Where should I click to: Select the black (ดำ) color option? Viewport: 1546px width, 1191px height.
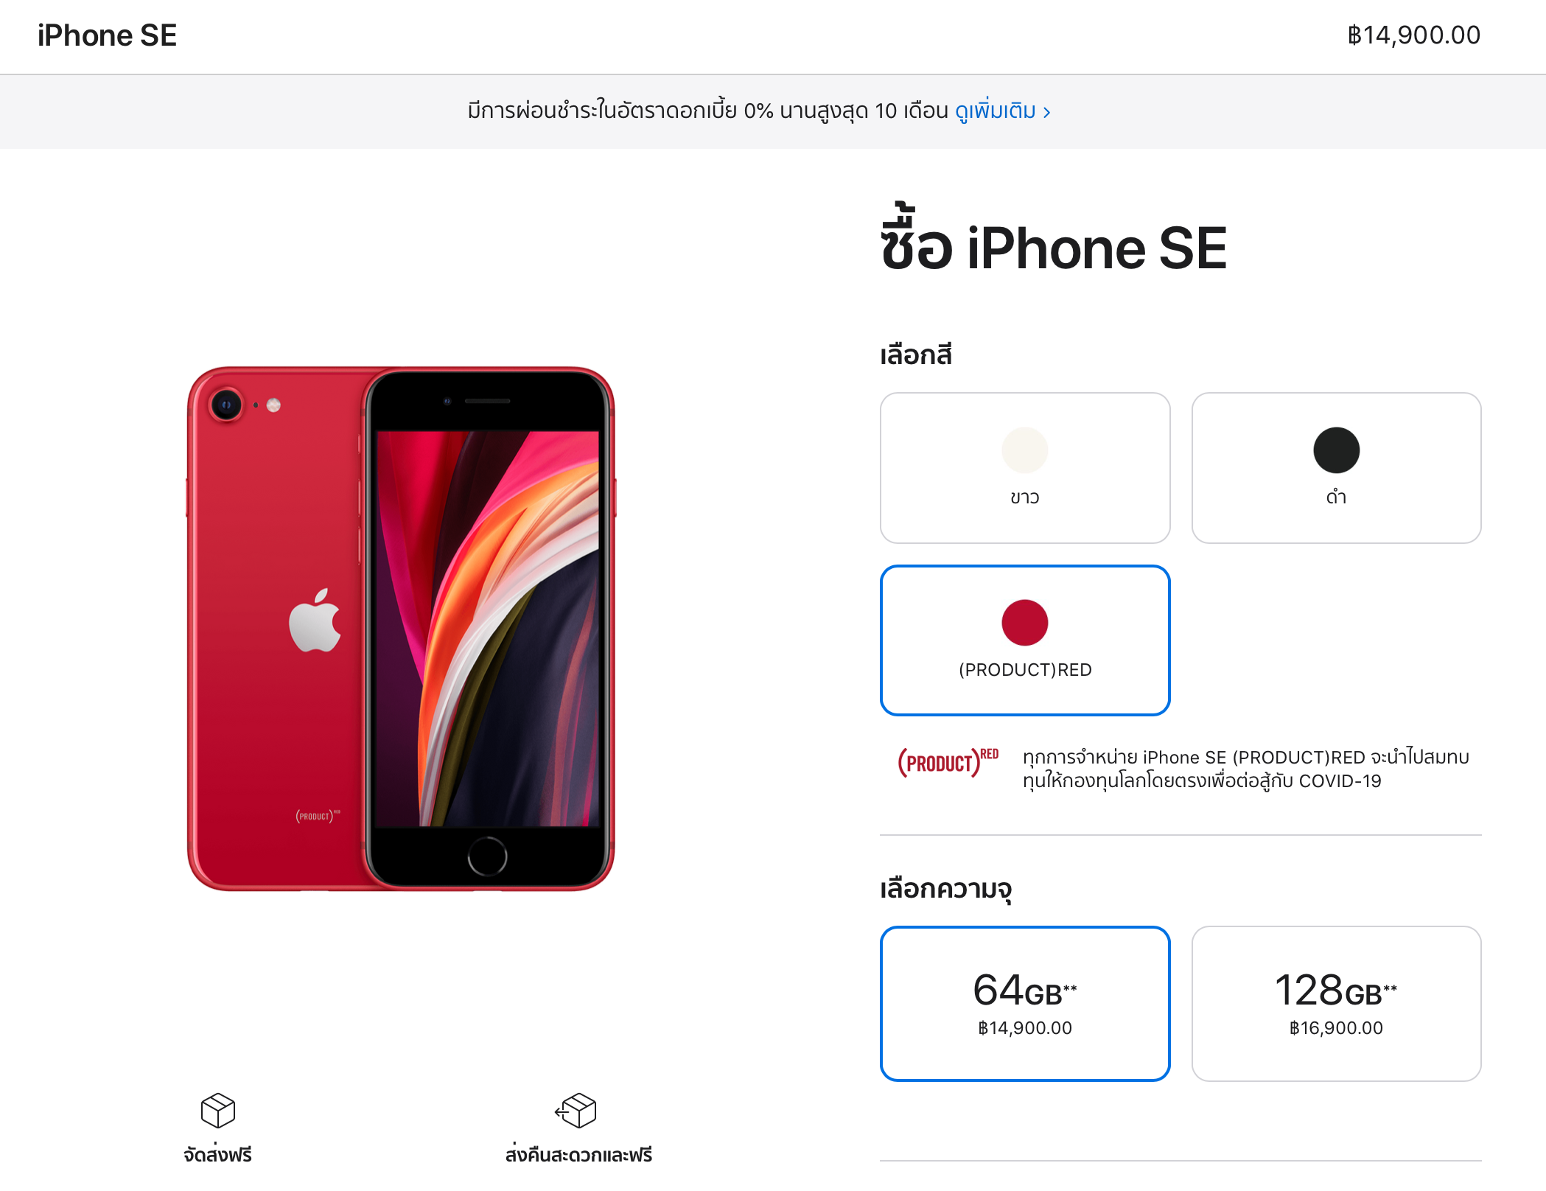coord(1336,468)
